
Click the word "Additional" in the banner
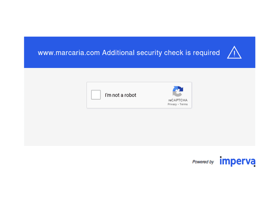(x=118, y=53)
